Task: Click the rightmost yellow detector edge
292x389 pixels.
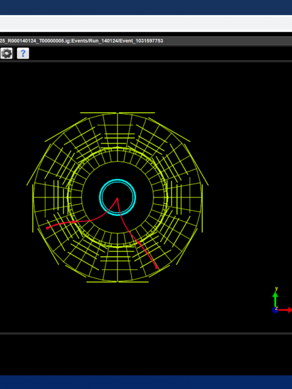Action: [x=202, y=209]
